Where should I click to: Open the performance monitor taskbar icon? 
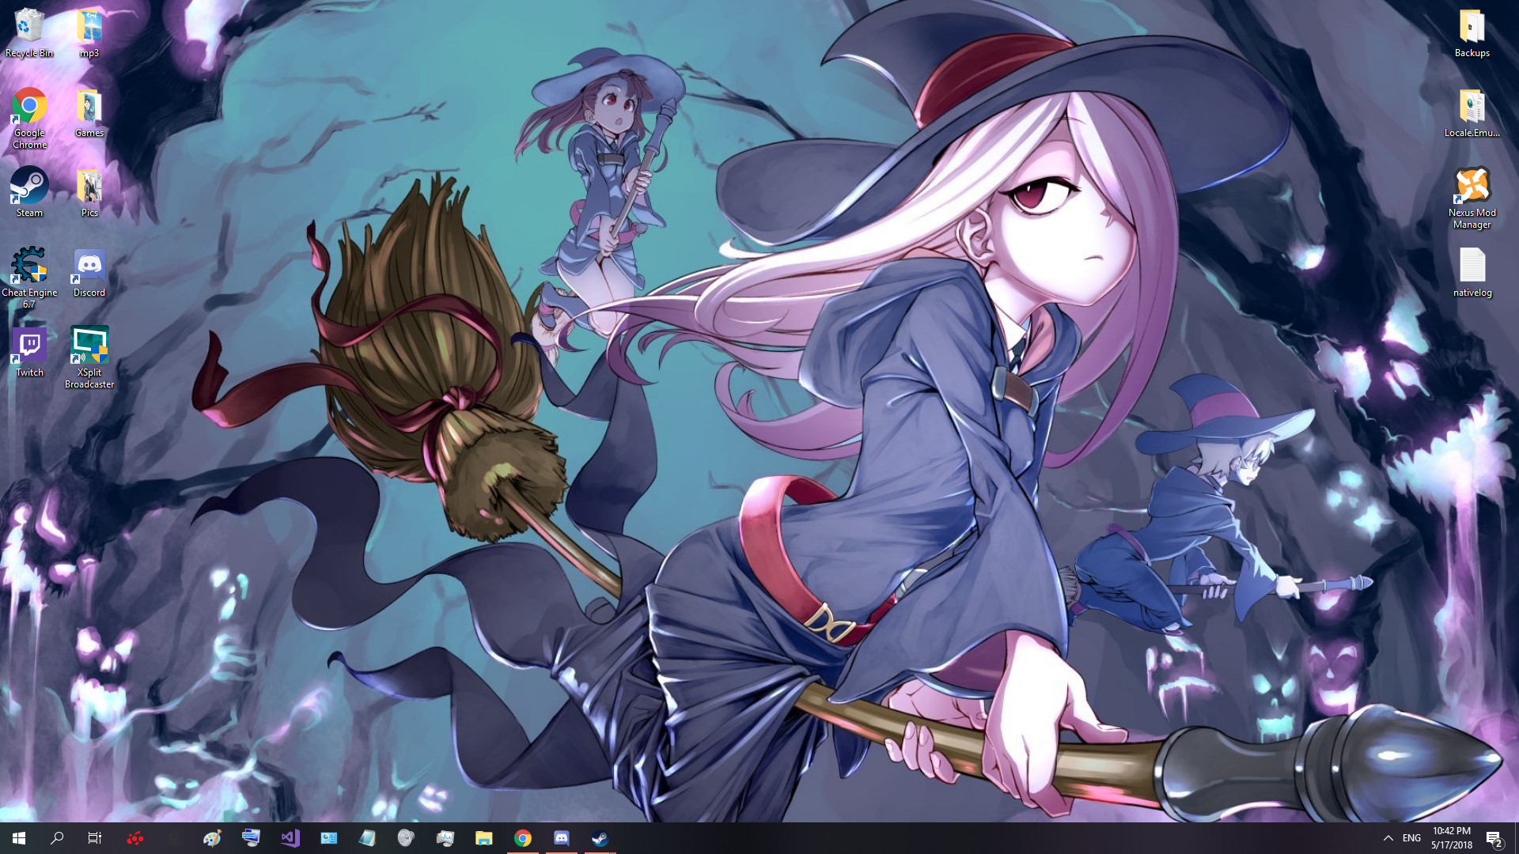coord(445,838)
